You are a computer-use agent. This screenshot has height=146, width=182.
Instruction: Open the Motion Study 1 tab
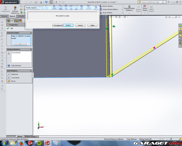(x=31, y=137)
